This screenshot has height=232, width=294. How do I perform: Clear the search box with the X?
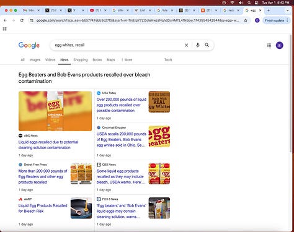click(x=186, y=45)
